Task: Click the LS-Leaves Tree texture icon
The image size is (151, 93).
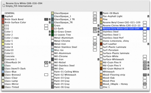Action: (98, 35)
